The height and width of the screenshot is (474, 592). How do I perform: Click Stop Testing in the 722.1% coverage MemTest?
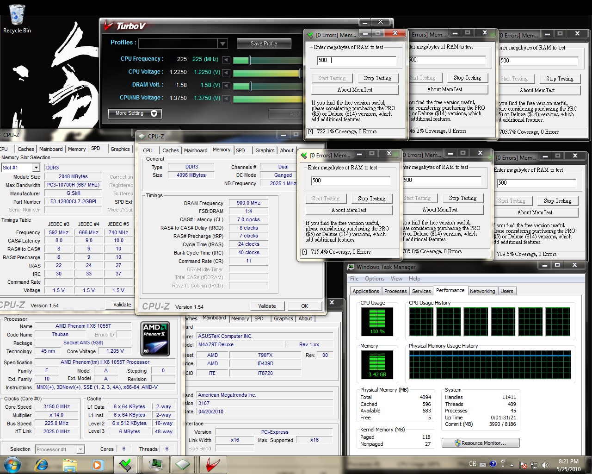click(377, 78)
